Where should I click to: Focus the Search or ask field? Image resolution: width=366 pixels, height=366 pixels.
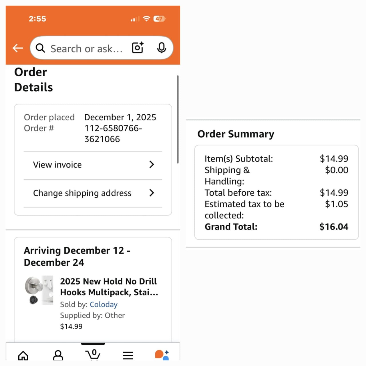click(x=86, y=49)
